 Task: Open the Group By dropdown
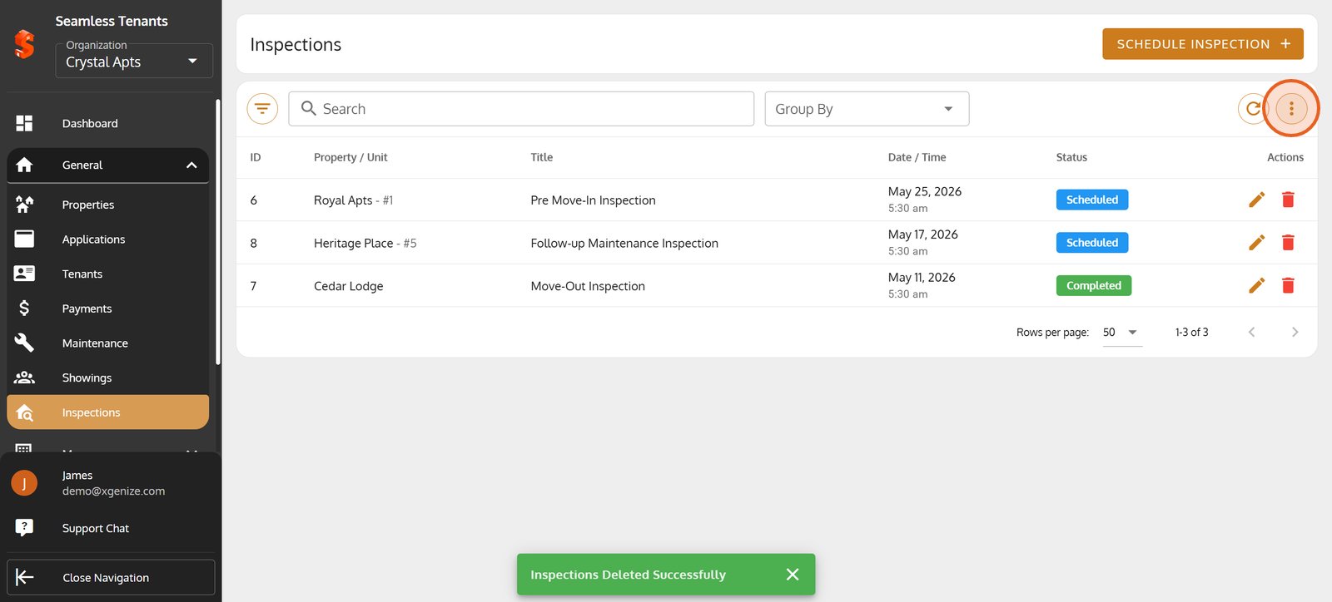867,109
